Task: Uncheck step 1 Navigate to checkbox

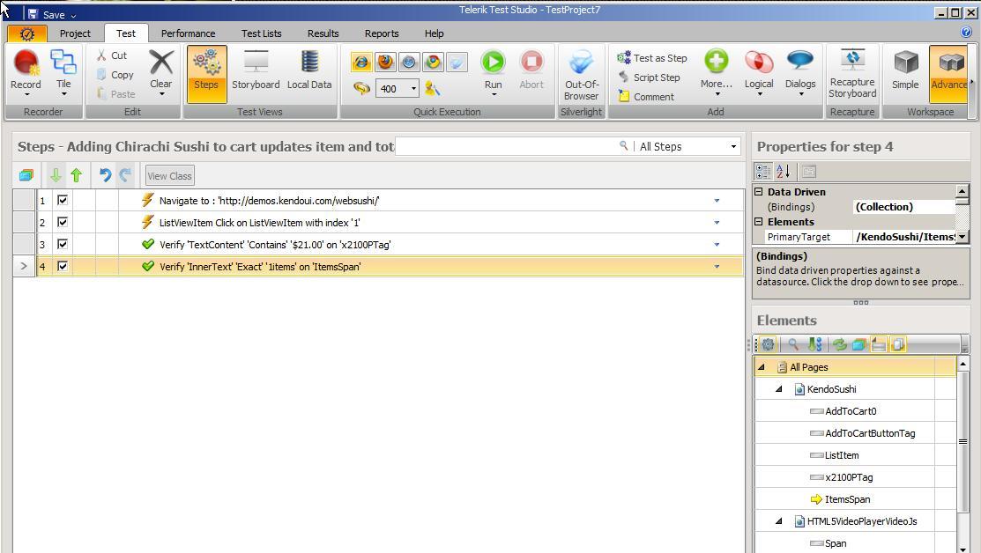Action: click(63, 200)
